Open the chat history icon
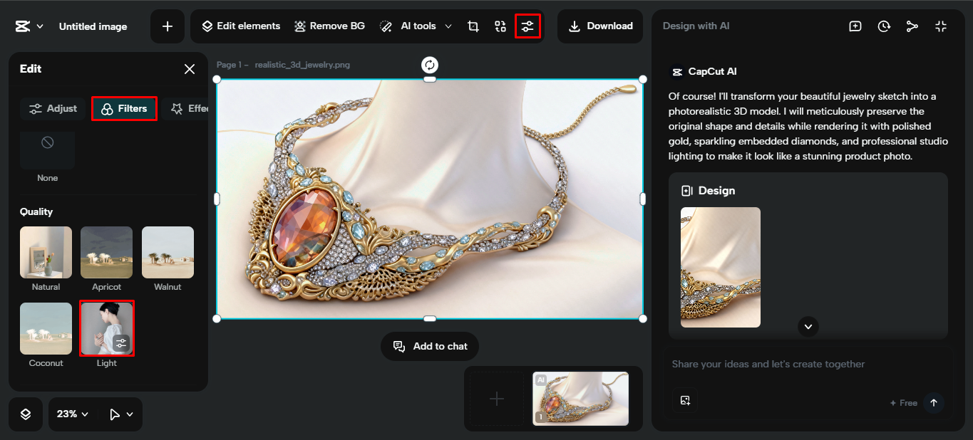The image size is (973, 440). [x=884, y=26]
